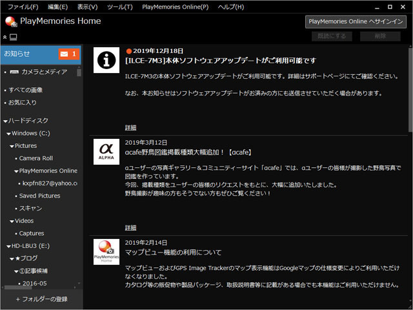The image size is (413, 310).
Task: Click the ALPHA logo icon of αcafe notice
Action: click(106, 152)
